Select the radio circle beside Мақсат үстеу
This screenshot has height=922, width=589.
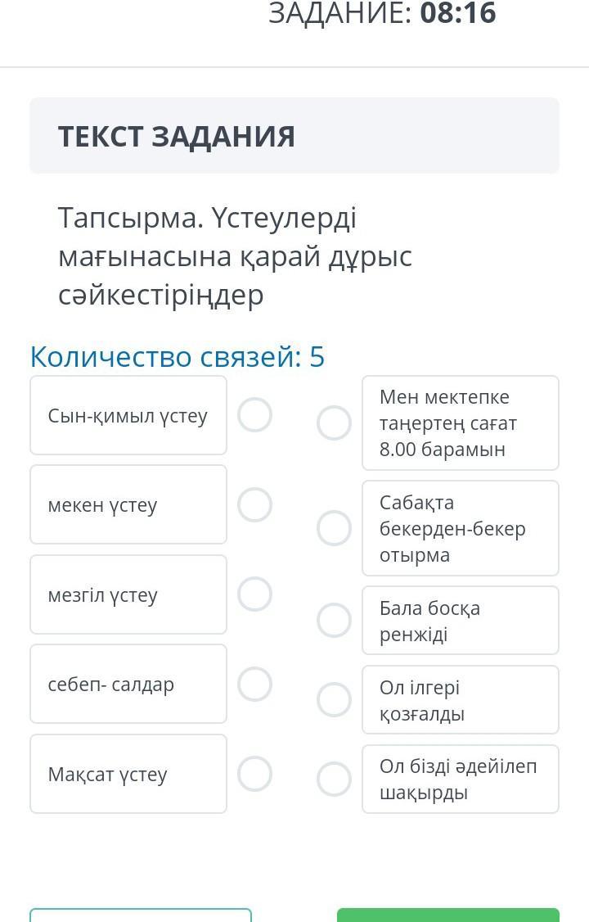click(x=254, y=773)
